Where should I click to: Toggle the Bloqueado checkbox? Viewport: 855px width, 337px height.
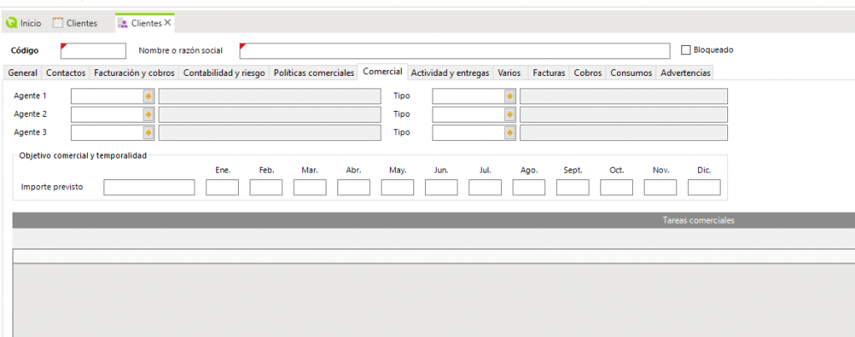pos(686,50)
